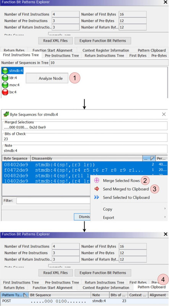
Task: Click the Note cell showing stmdb:4 in clipboard table
Action: (x=99, y=301)
